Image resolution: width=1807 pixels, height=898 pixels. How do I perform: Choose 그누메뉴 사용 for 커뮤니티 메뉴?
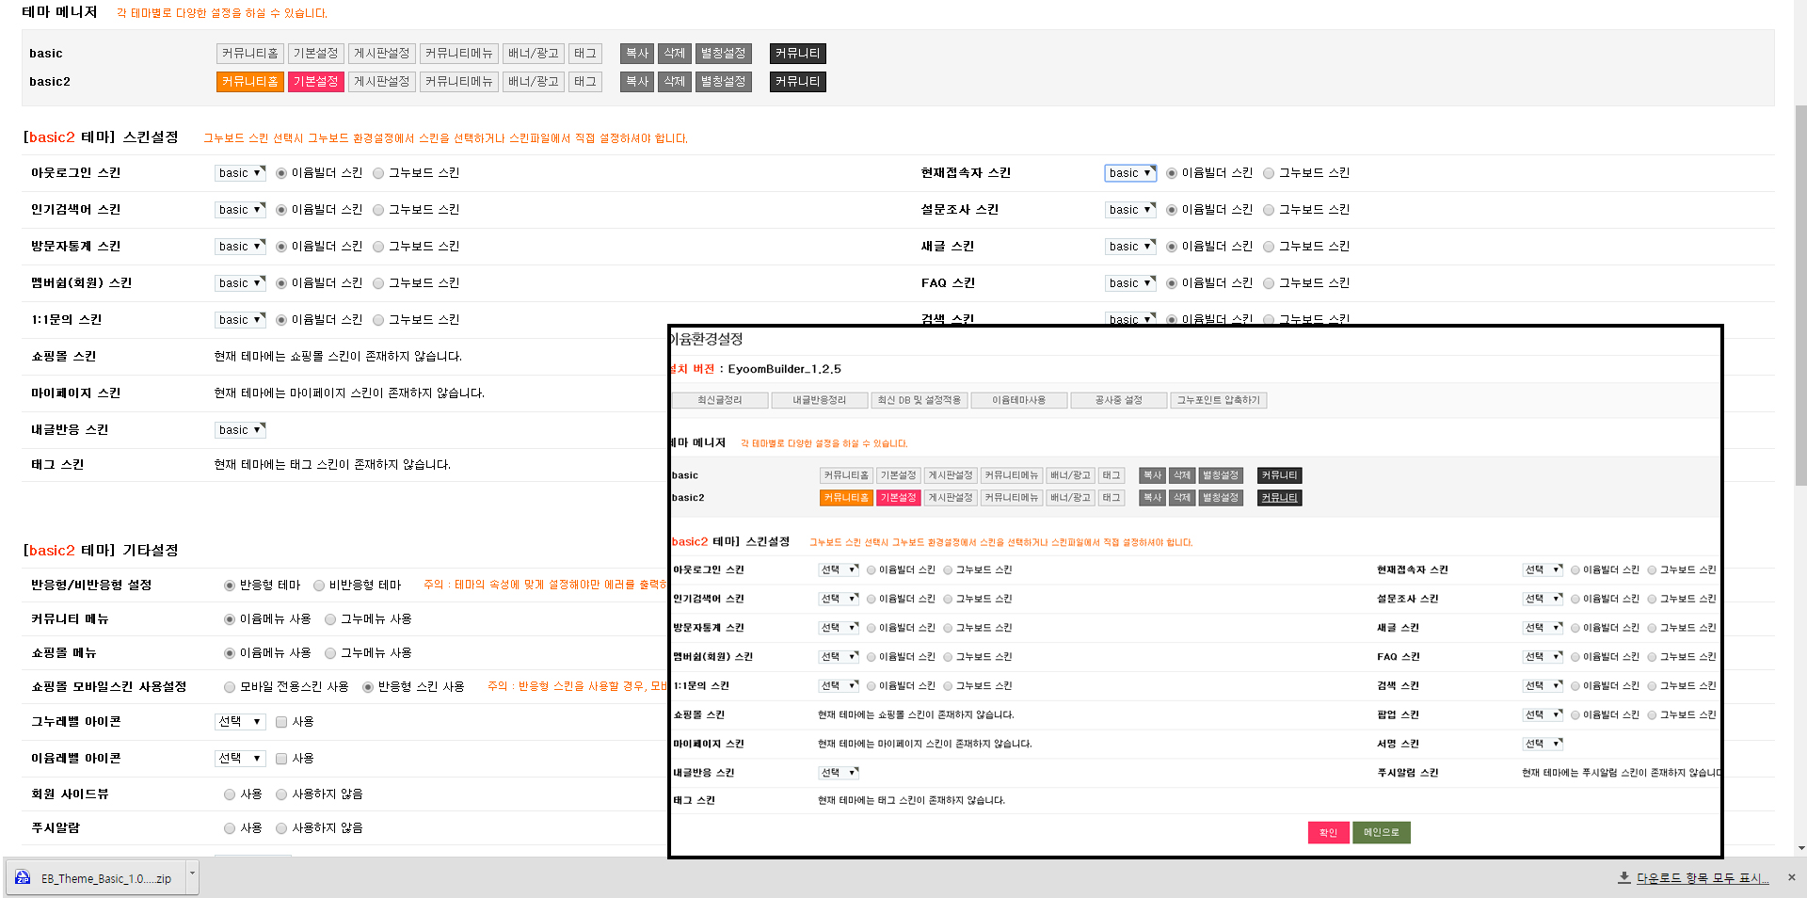(x=330, y=619)
